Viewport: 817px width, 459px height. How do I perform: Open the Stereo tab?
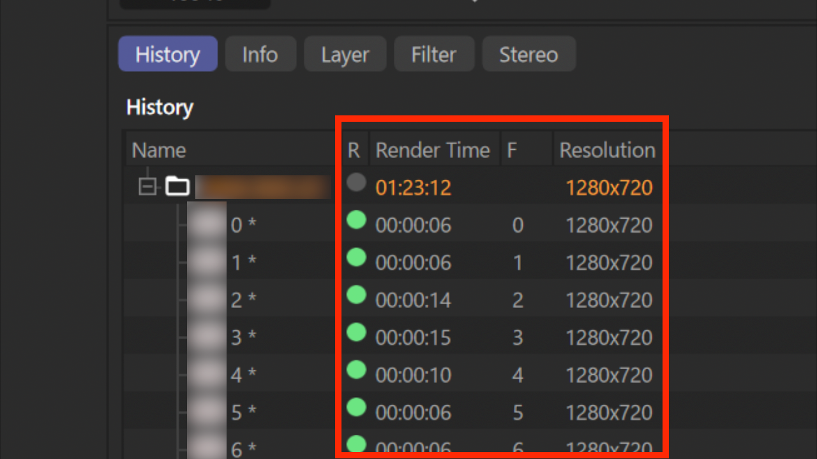coord(528,54)
